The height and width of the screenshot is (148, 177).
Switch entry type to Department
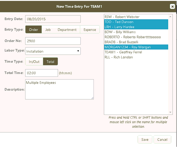point(67,30)
